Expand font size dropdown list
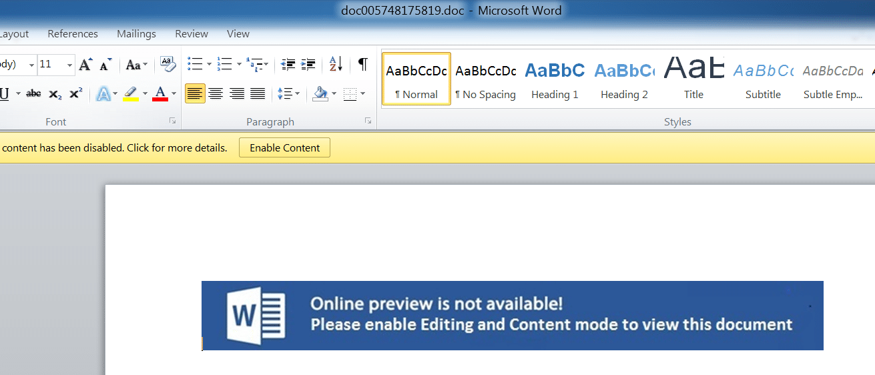Screen dimensions: 875x375 tap(70, 65)
